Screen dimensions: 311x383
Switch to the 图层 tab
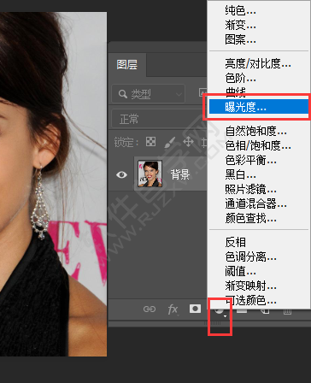127,65
